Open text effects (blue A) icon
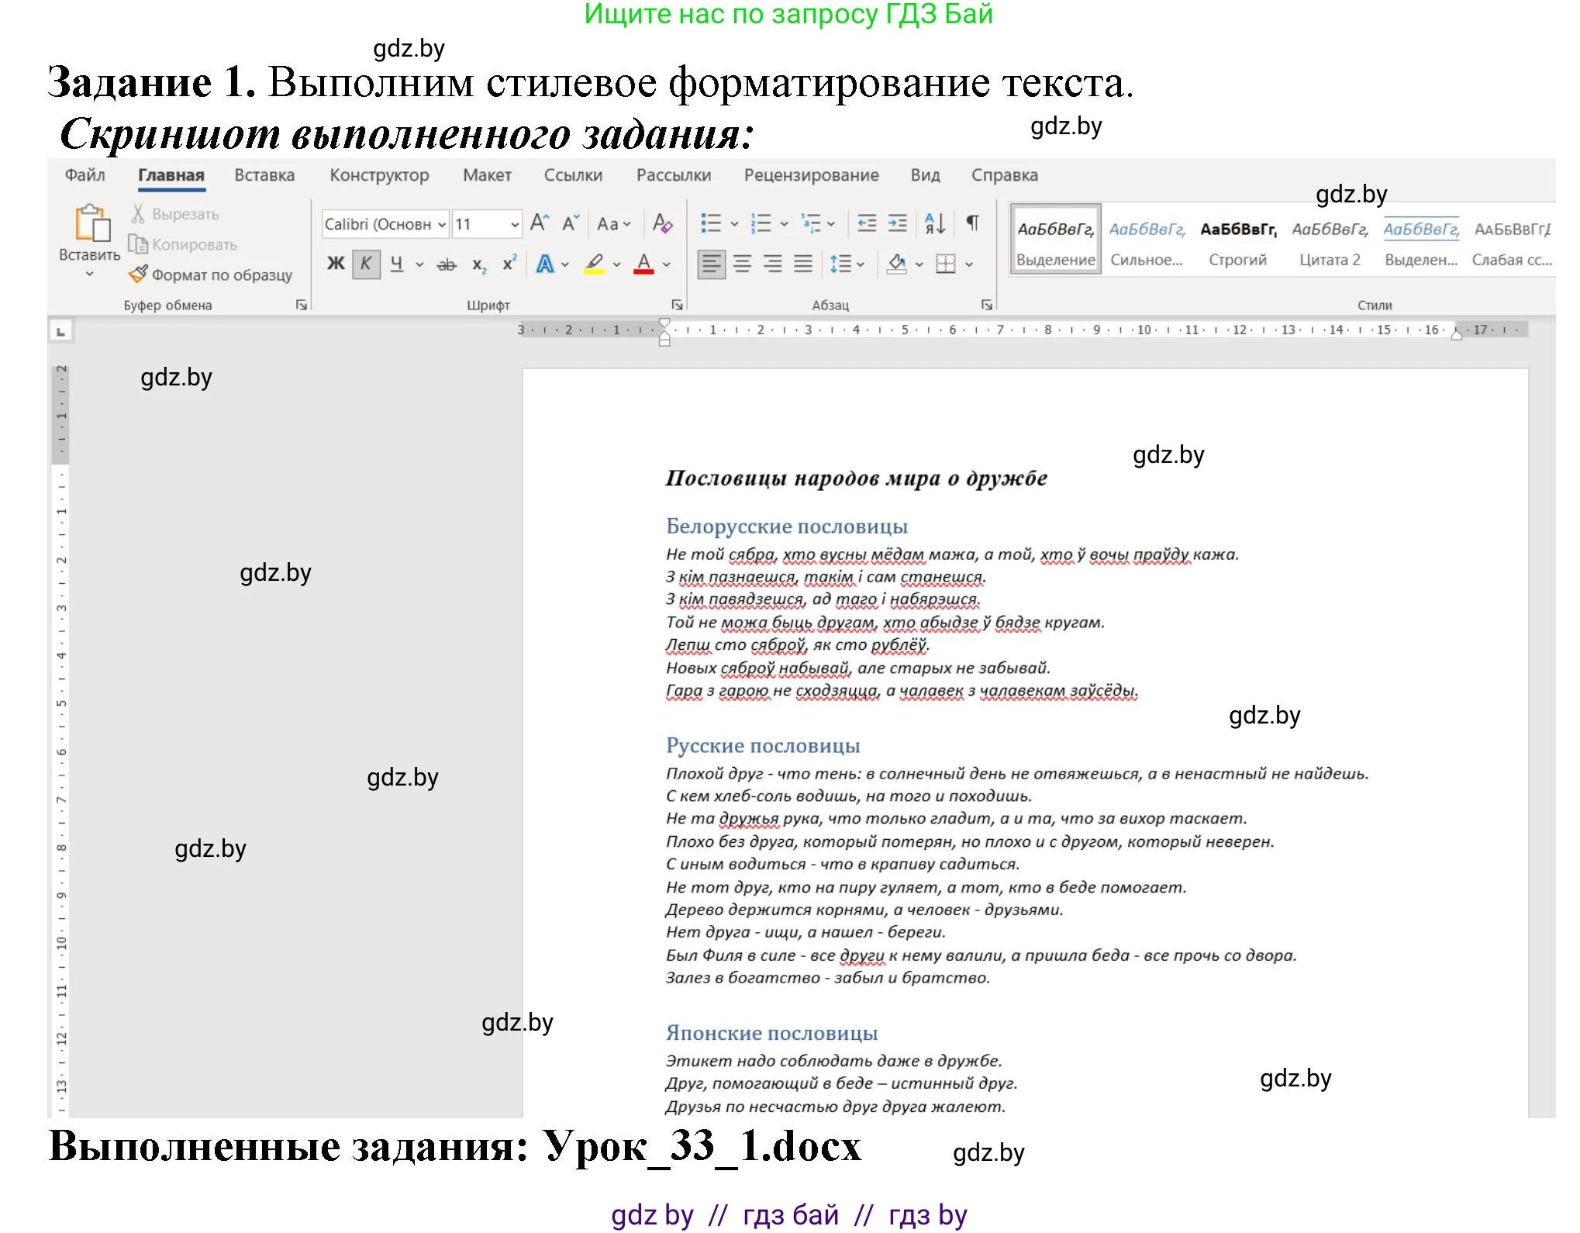Viewport: 1580px width, 1233px height. click(x=545, y=264)
